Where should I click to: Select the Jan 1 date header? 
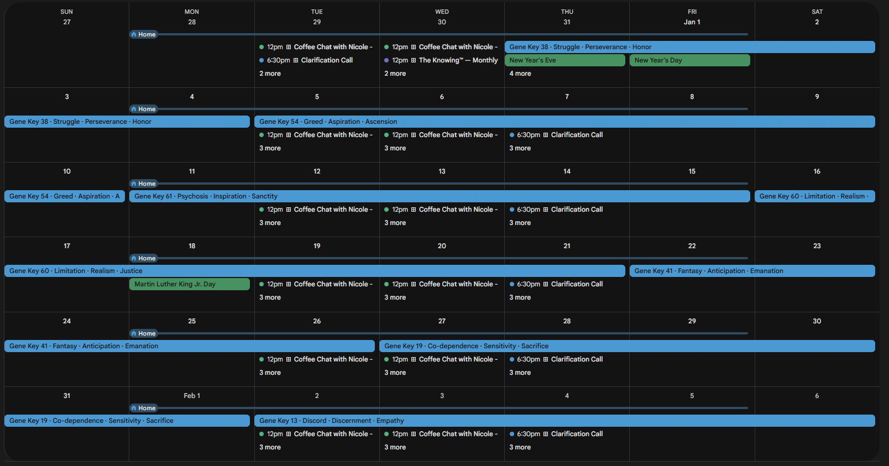(692, 22)
